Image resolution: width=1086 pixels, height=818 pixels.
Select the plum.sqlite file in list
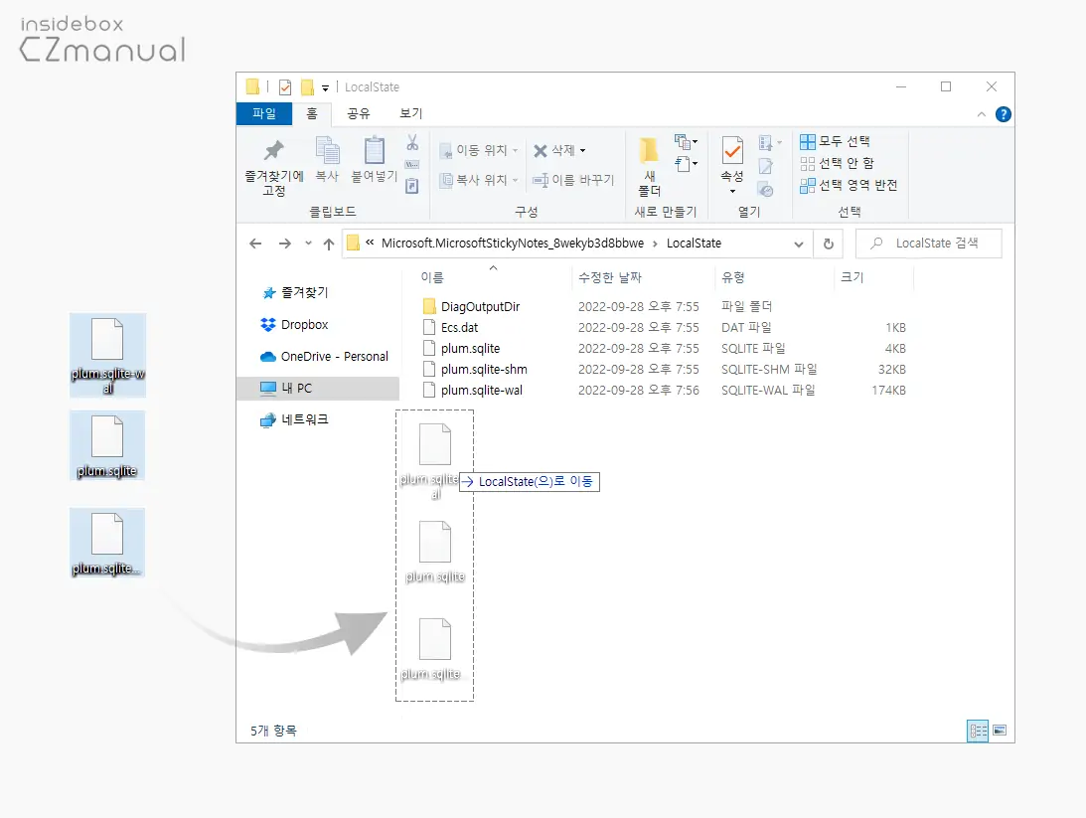click(663, 348)
